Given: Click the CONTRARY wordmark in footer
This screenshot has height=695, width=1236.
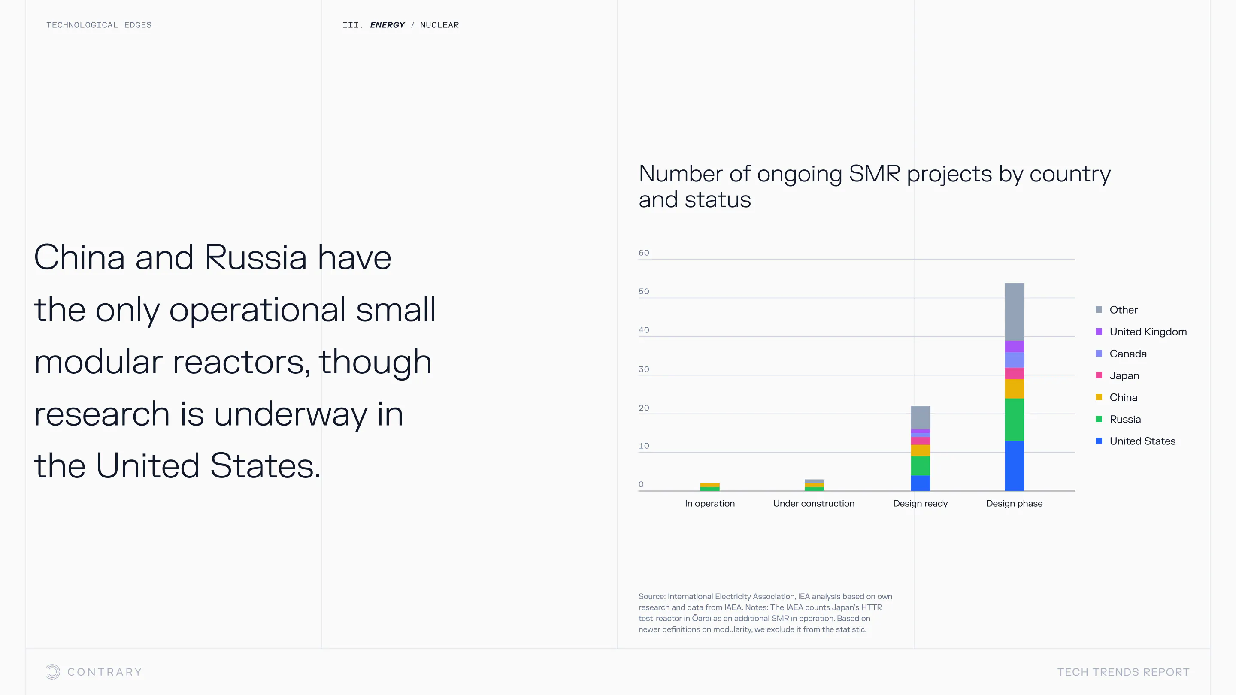Looking at the screenshot, I should 105,672.
